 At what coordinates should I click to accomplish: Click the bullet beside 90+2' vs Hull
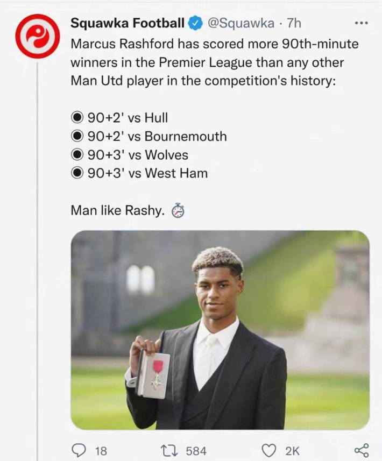[x=77, y=118]
